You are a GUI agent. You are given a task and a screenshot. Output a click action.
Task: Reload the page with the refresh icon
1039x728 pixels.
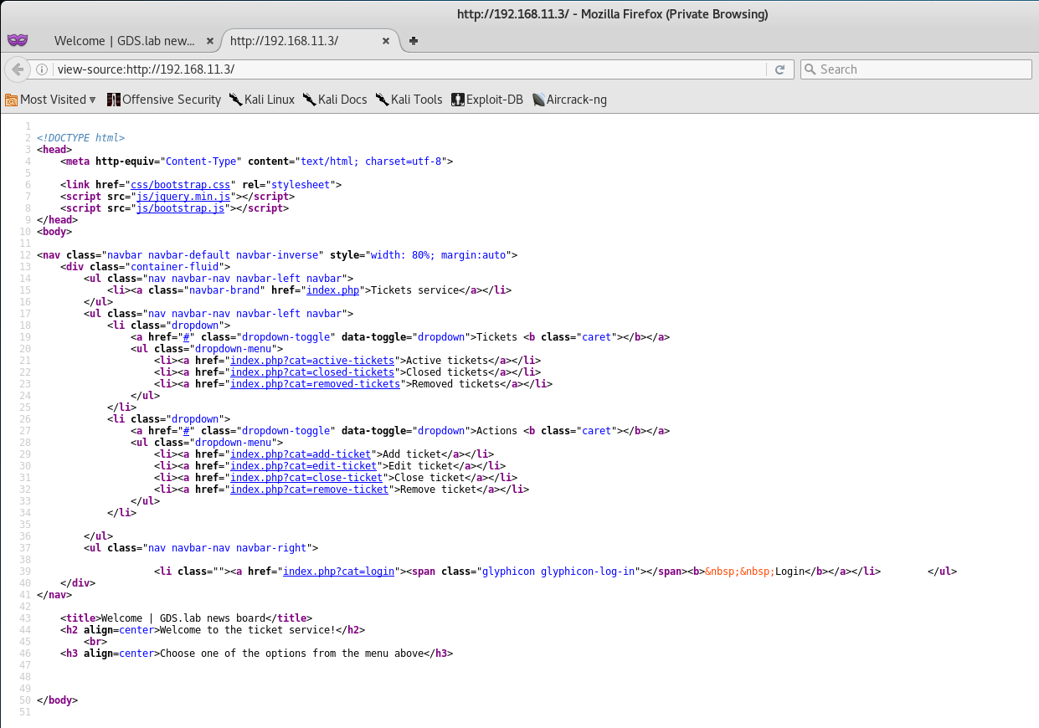click(779, 69)
